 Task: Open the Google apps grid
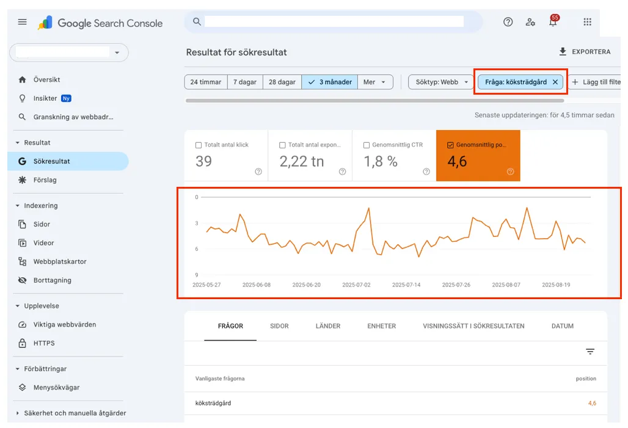click(x=587, y=22)
